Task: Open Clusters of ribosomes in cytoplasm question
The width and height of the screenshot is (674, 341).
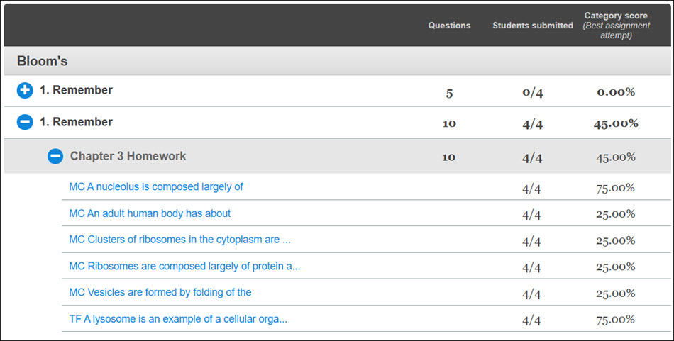Action: coord(179,240)
